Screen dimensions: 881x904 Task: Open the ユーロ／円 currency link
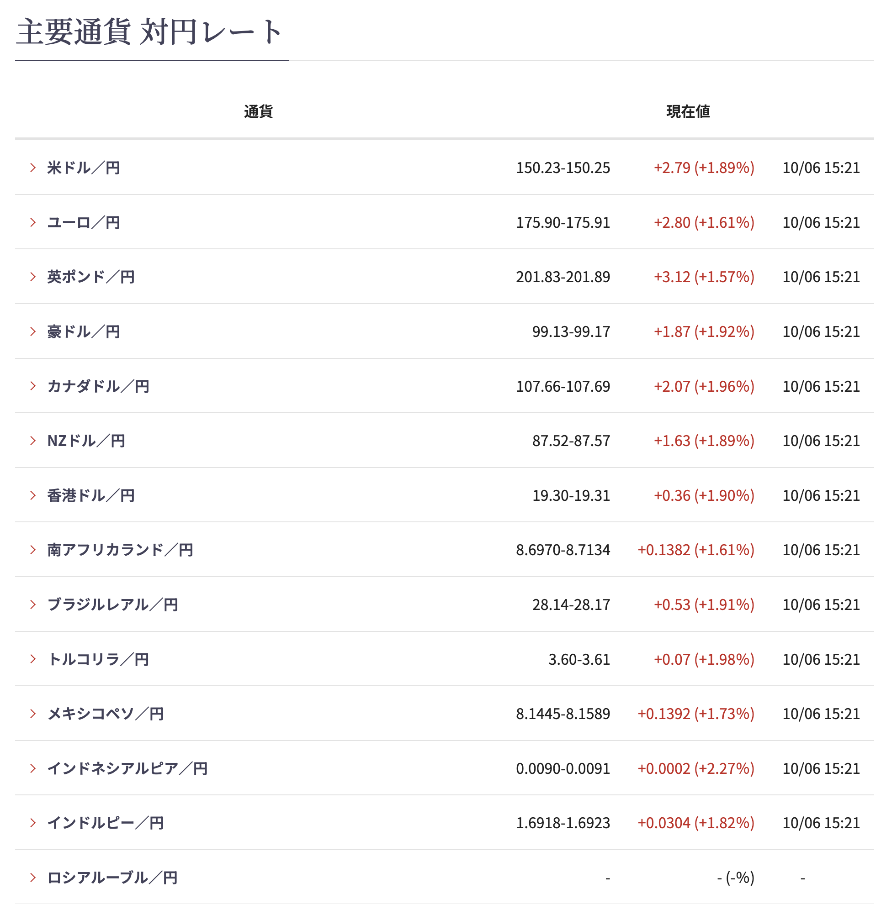click(x=84, y=222)
